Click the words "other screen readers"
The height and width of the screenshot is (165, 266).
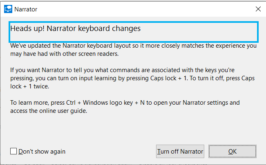(x=90, y=54)
